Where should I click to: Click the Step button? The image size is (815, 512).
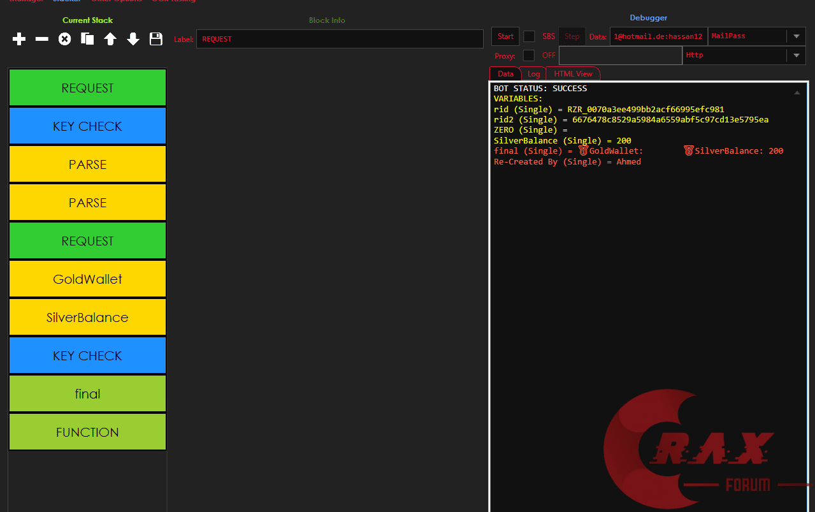572,36
